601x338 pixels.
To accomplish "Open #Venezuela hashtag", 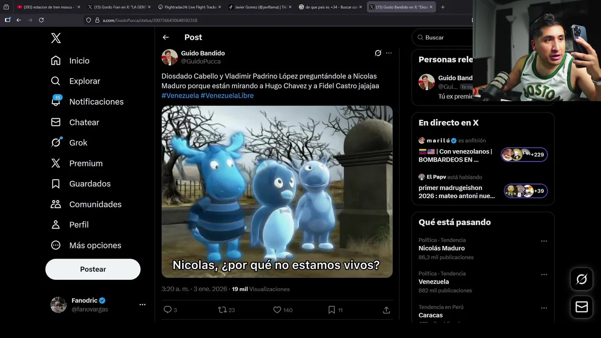I will pos(180,95).
